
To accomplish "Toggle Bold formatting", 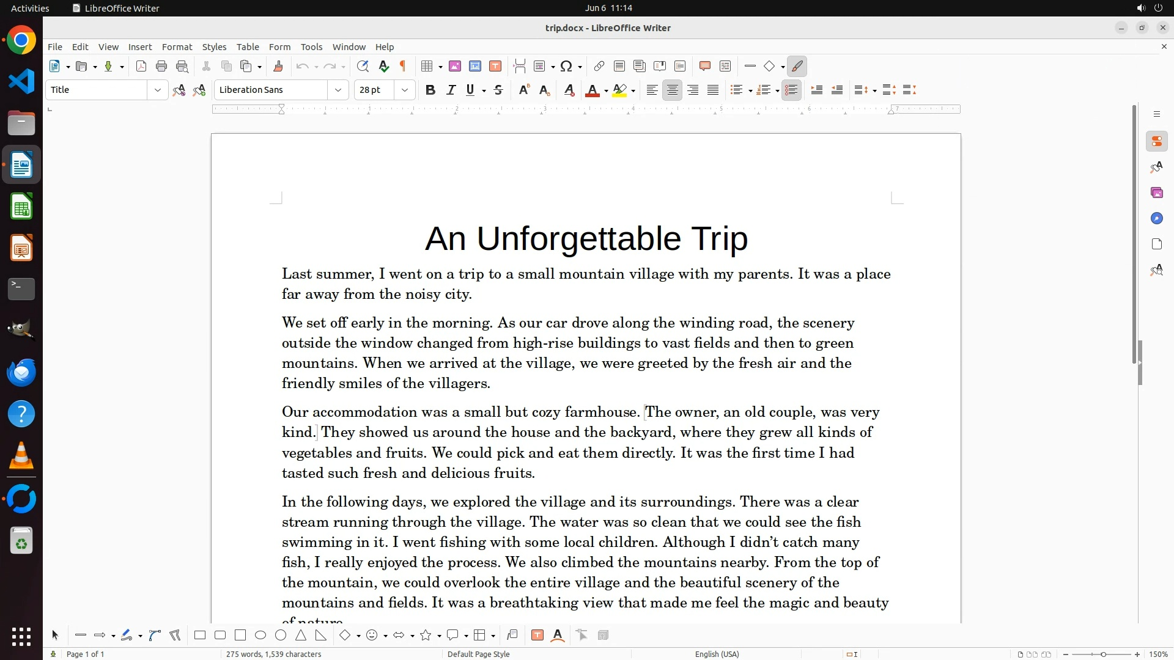I will pyautogui.click(x=430, y=90).
